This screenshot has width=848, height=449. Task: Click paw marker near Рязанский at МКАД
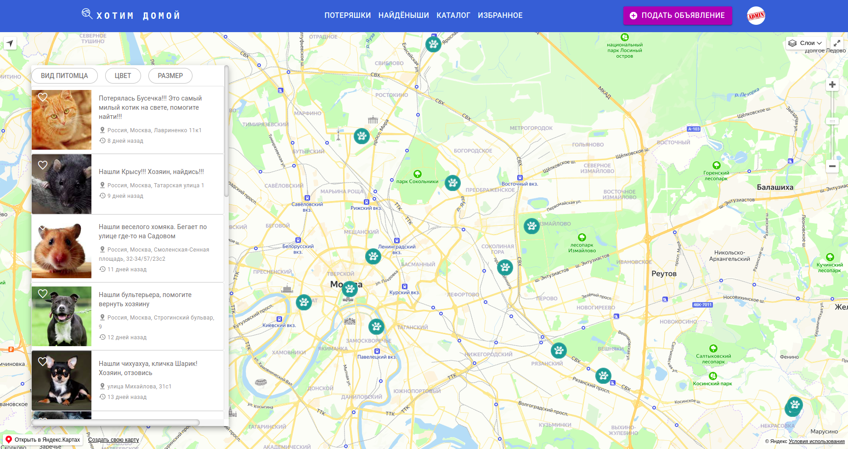tap(559, 351)
